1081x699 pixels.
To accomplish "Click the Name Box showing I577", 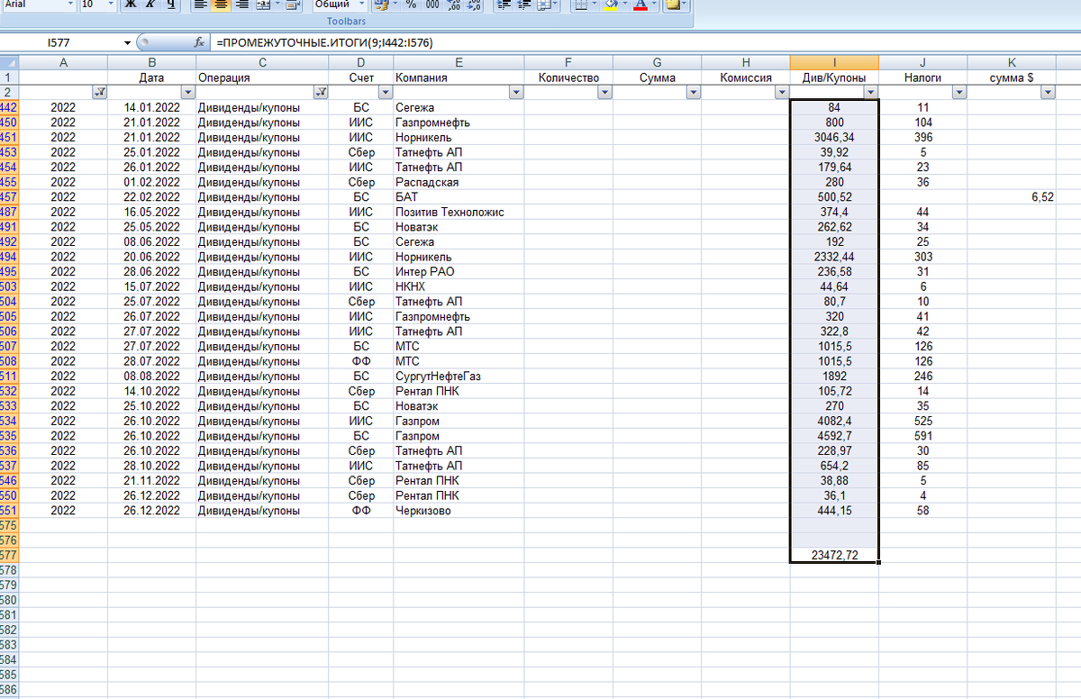I will [x=59, y=42].
